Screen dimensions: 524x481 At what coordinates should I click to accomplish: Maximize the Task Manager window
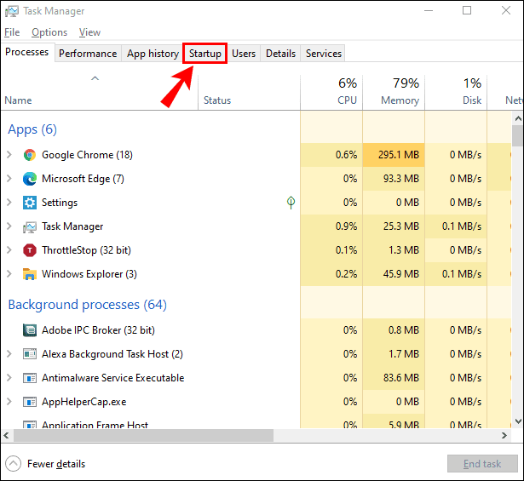tap(467, 11)
